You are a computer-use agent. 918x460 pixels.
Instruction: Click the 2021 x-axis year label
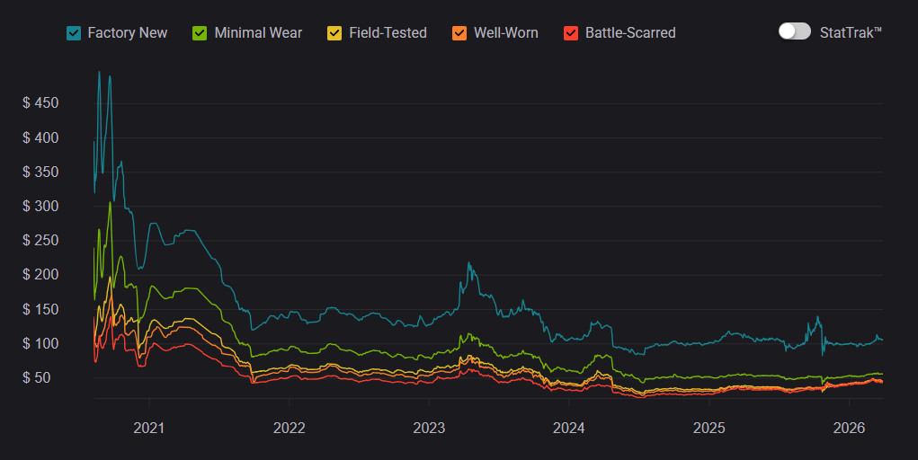pos(148,428)
